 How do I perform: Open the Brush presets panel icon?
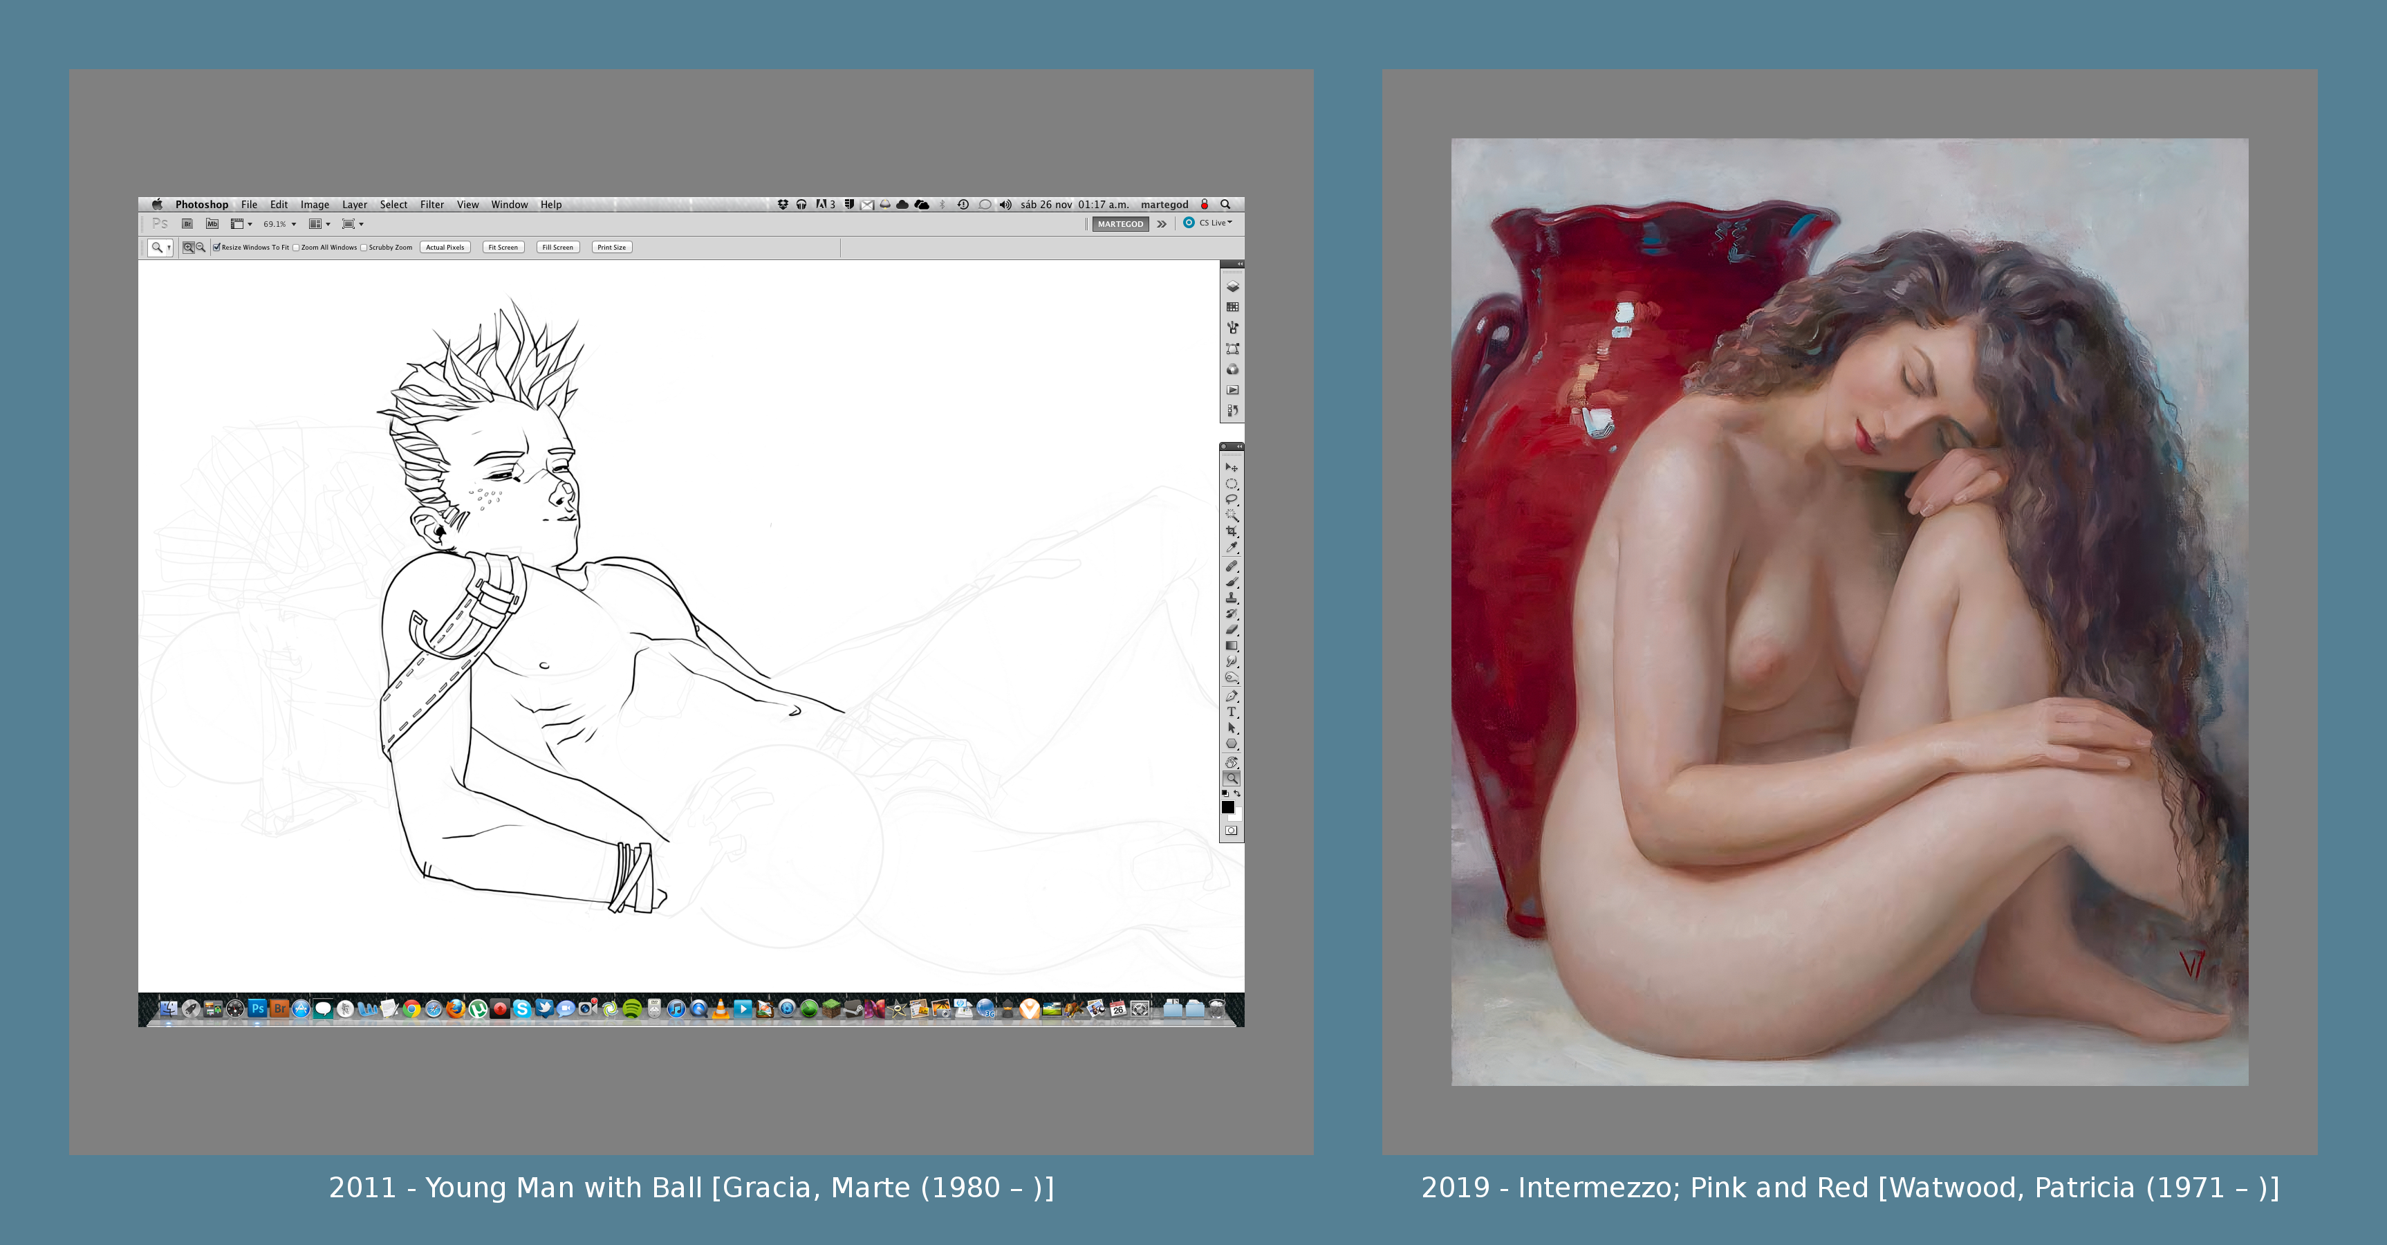1232,327
